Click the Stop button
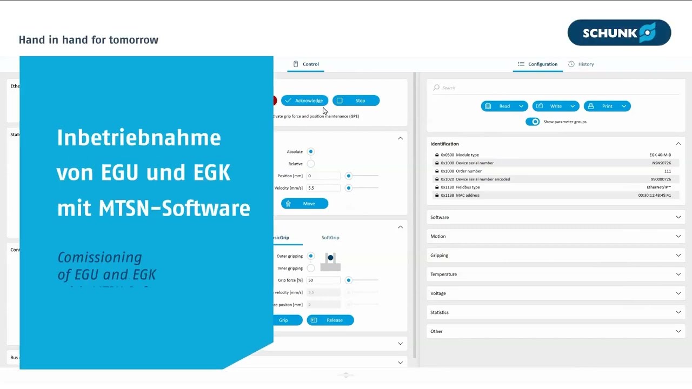This screenshot has height=389, width=692. click(356, 100)
